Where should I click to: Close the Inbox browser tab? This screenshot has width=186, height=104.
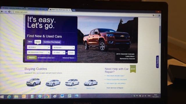pos(23,8)
